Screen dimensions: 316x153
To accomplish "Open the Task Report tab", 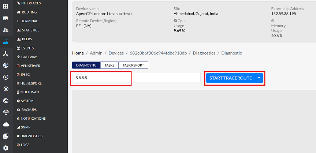I will (x=133, y=65).
